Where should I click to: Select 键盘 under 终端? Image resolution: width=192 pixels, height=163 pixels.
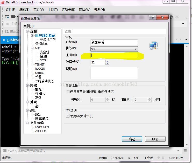pos(38,89)
